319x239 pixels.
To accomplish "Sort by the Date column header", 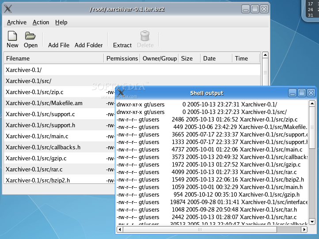I will 216,58.
